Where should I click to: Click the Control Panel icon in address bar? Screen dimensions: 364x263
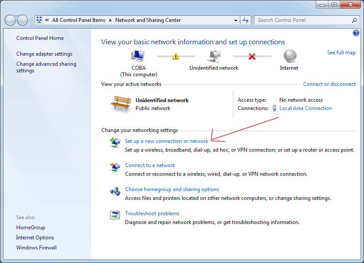(x=39, y=20)
